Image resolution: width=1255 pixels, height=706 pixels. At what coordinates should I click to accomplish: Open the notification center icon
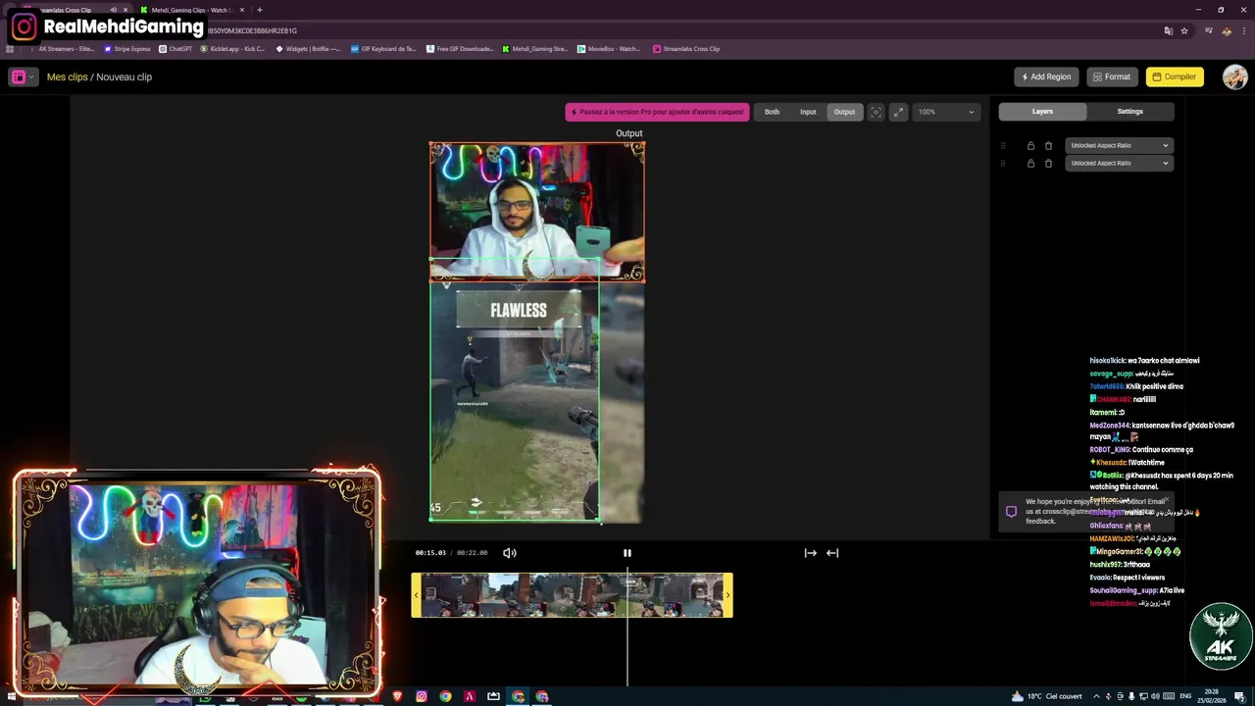[1239, 696]
